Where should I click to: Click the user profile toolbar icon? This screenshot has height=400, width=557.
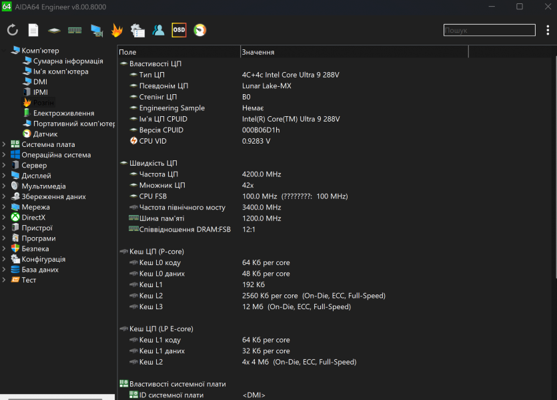pos(158,30)
